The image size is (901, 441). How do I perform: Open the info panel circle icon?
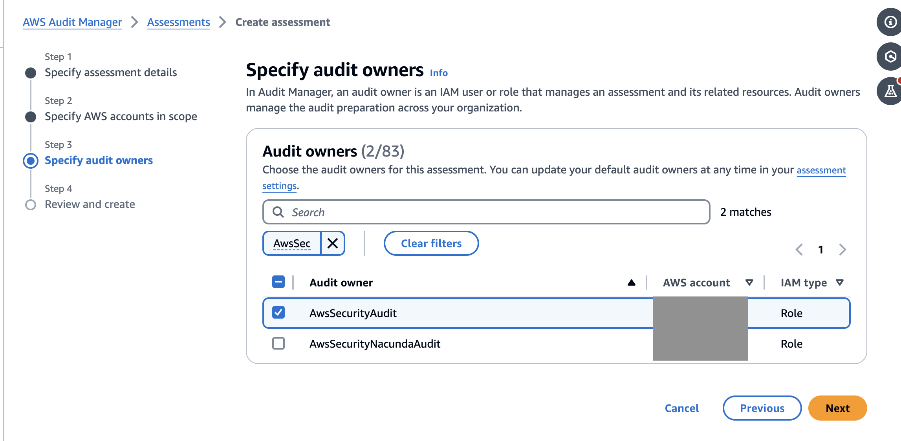pos(890,22)
